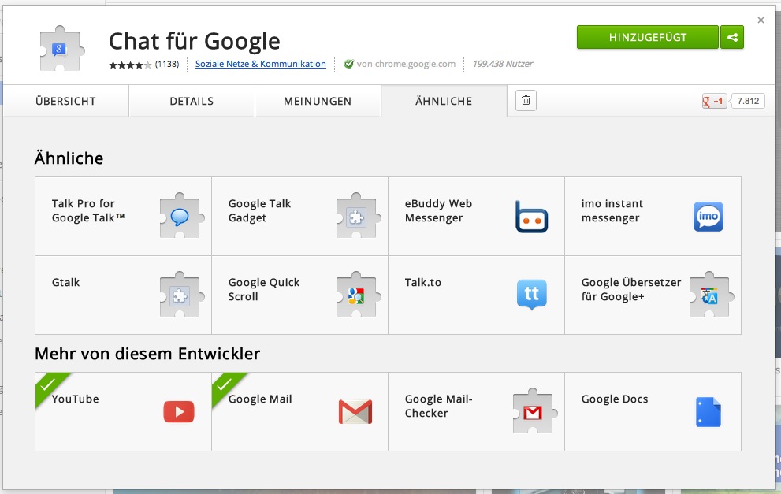This screenshot has height=494, width=781.
Task: Open the Talk.to title text
Action: tap(423, 282)
